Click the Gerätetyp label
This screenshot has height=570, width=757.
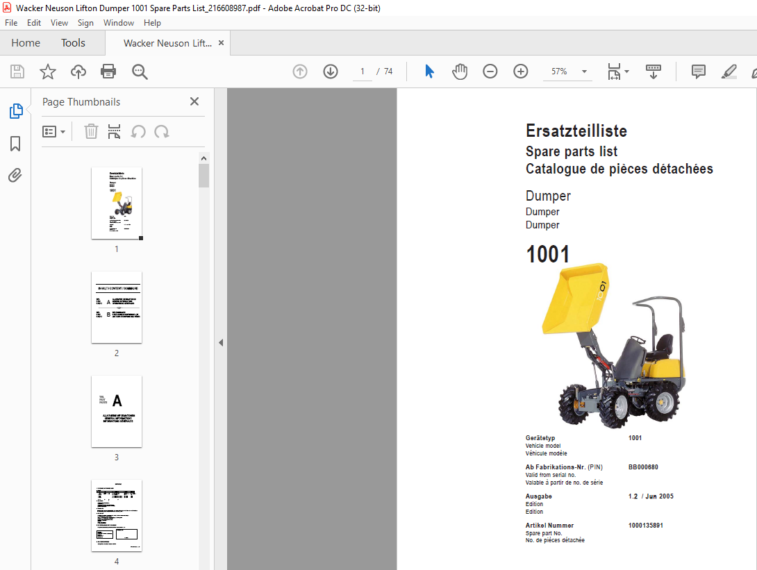click(540, 438)
